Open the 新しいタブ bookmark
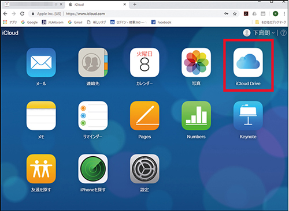The width and height of the screenshot is (289, 211). point(97,22)
